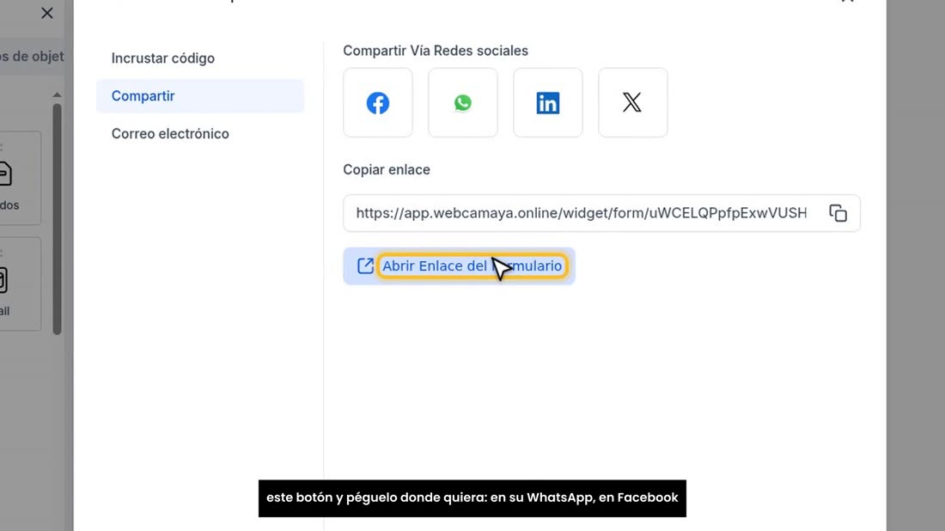
Task: Click the scrollbar up arrow
Action: click(x=58, y=95)
